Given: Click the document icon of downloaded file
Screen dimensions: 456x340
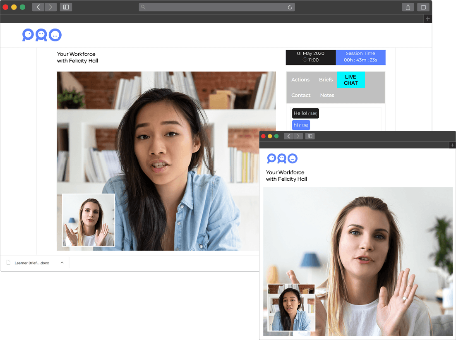Looking at the screenshot, I should [x=8, y=262].
